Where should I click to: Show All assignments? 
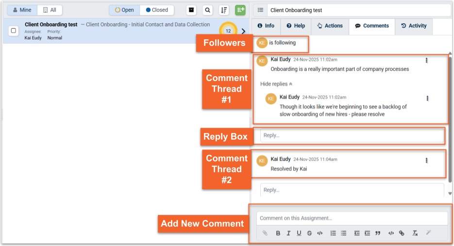[50, 10]
